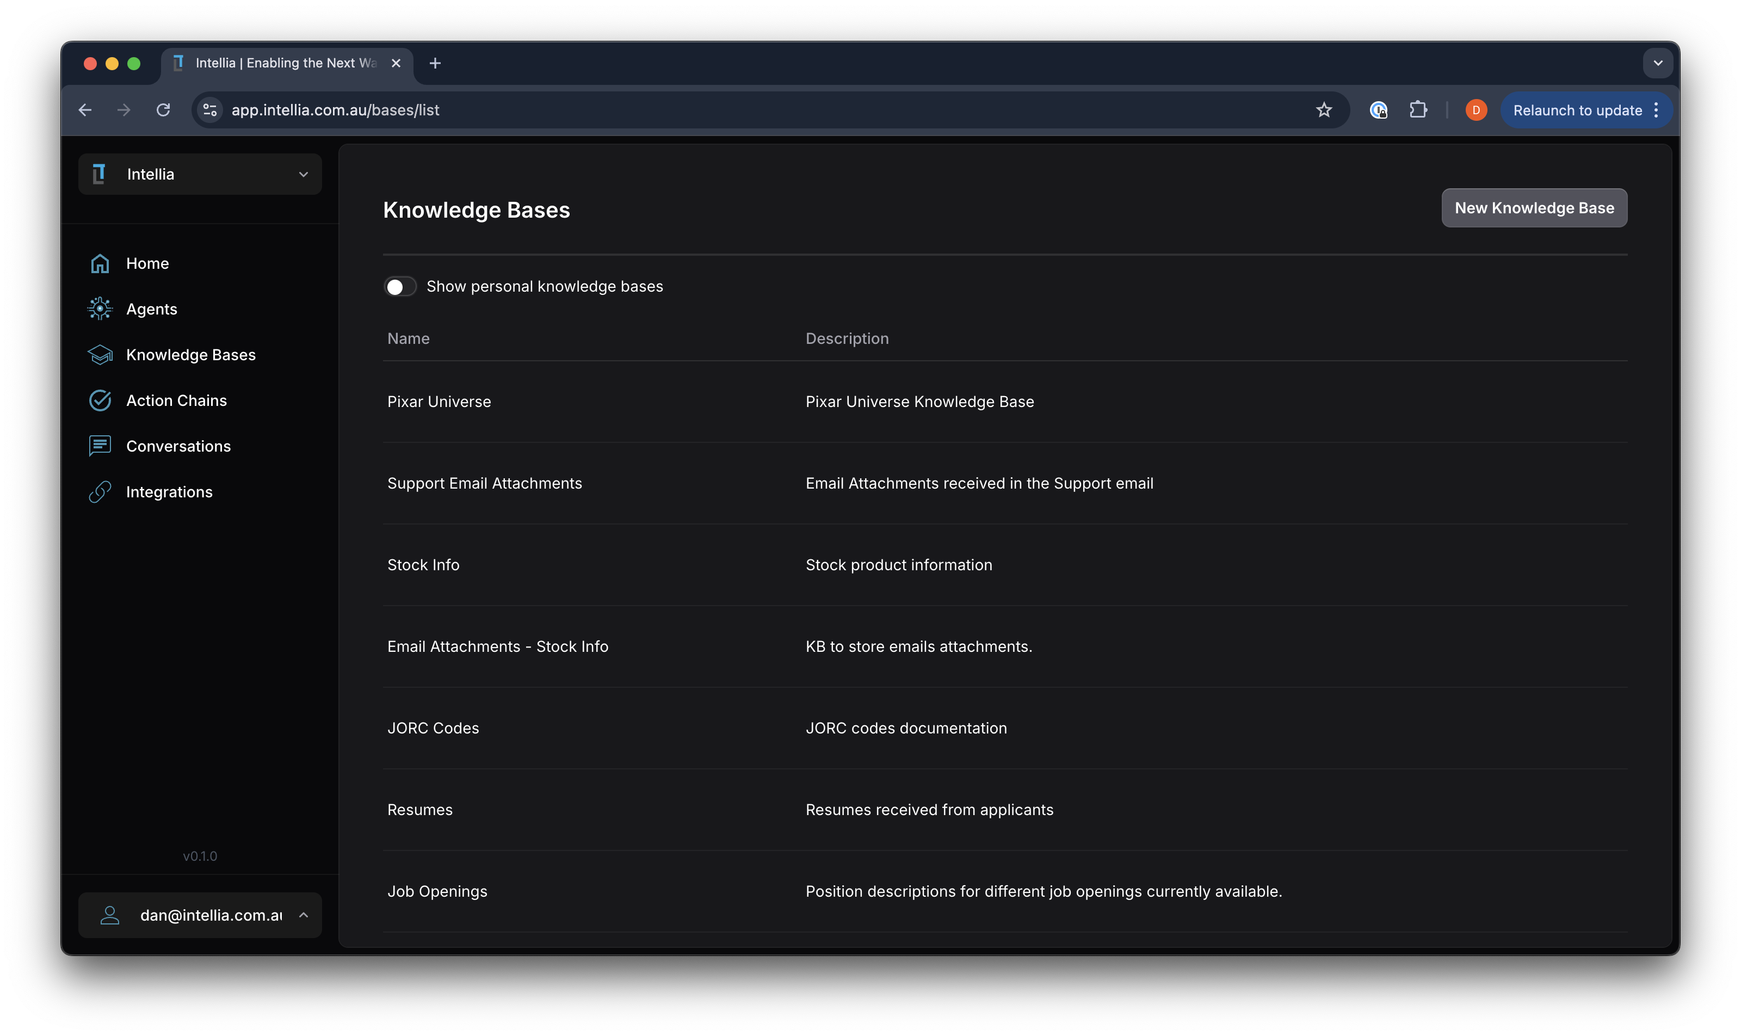
Task: Click the Agents gear-like icon
Action: [x=100, y=309]
